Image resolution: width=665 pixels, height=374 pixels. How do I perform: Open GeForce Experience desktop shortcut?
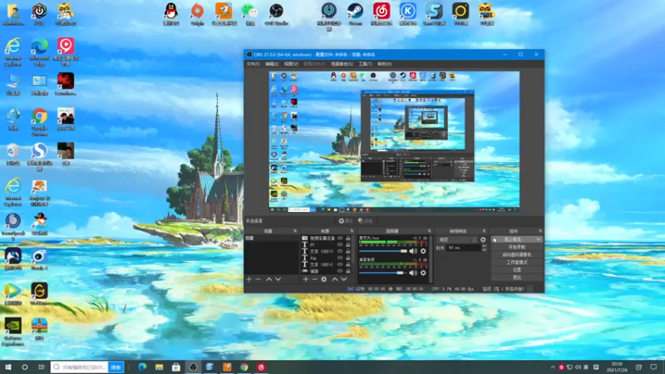(x=13, y=332)
